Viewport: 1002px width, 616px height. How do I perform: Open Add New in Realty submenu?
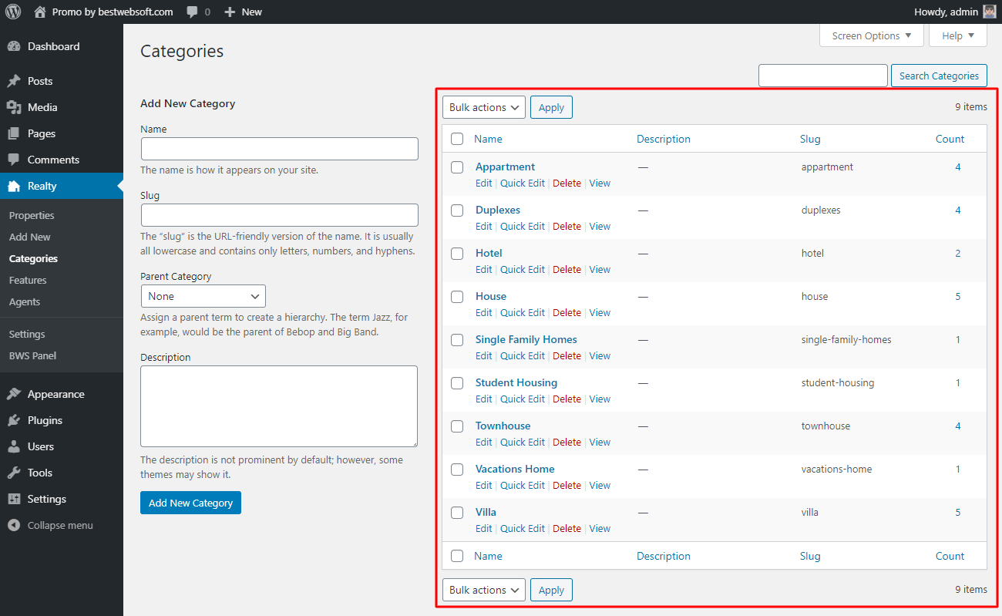[30, 237]
